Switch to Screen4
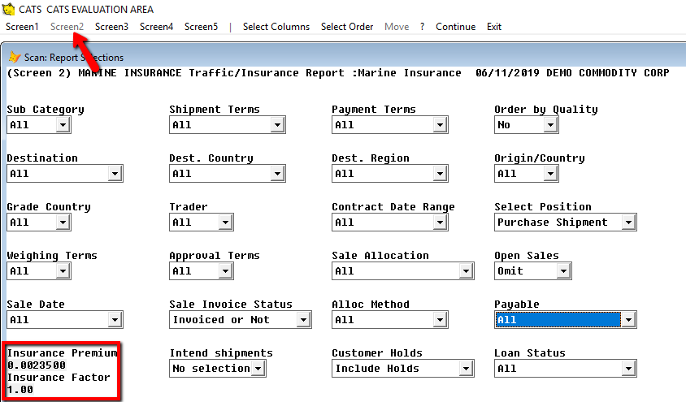Image resolution: width=686 pixels, height=402 pixels. 156,27
